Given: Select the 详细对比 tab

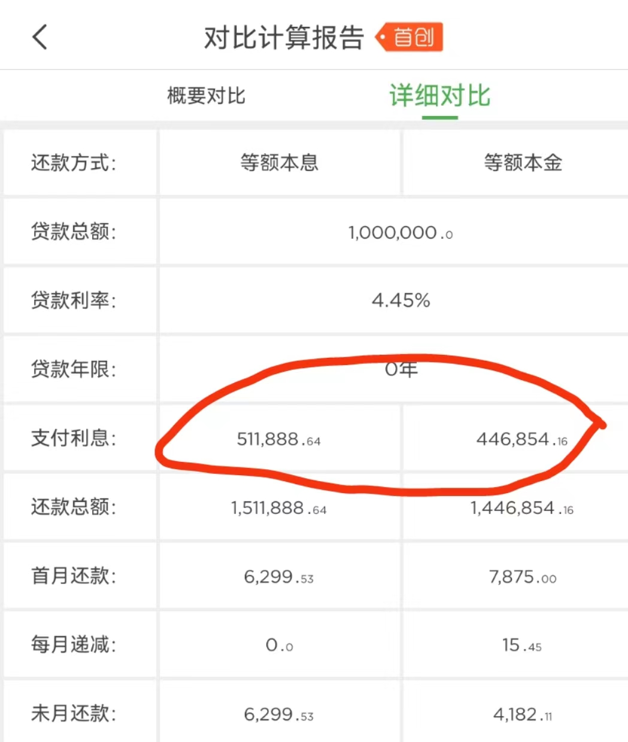Looking at the screenshot, I should coord(440,96).
